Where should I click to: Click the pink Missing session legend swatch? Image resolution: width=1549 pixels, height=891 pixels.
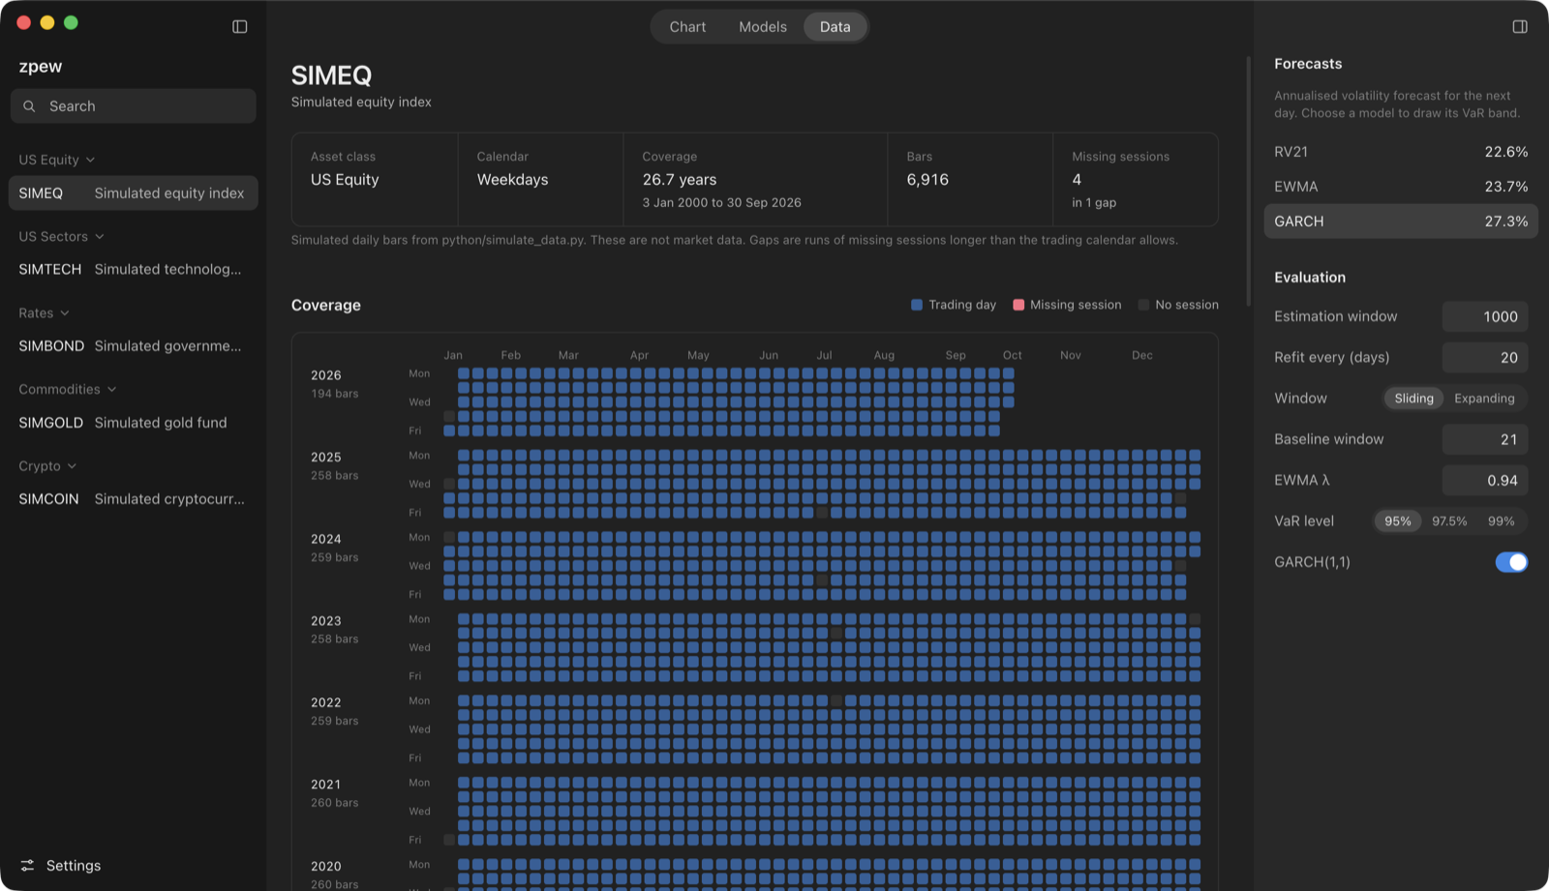coord(1018,305)
